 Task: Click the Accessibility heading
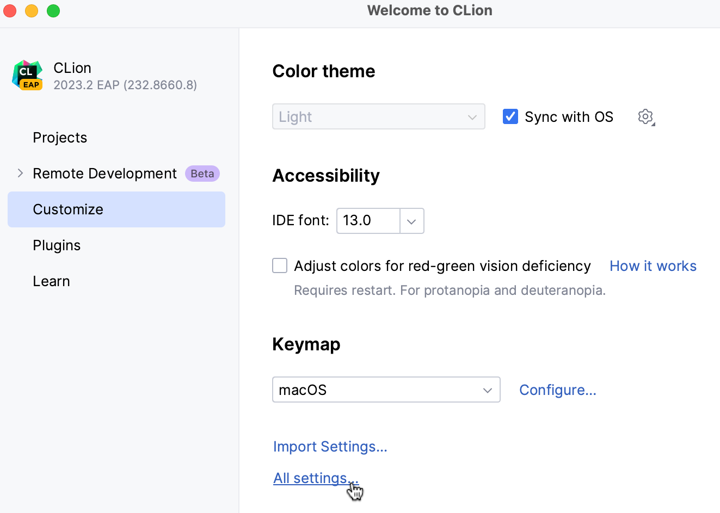coord(326,176)
